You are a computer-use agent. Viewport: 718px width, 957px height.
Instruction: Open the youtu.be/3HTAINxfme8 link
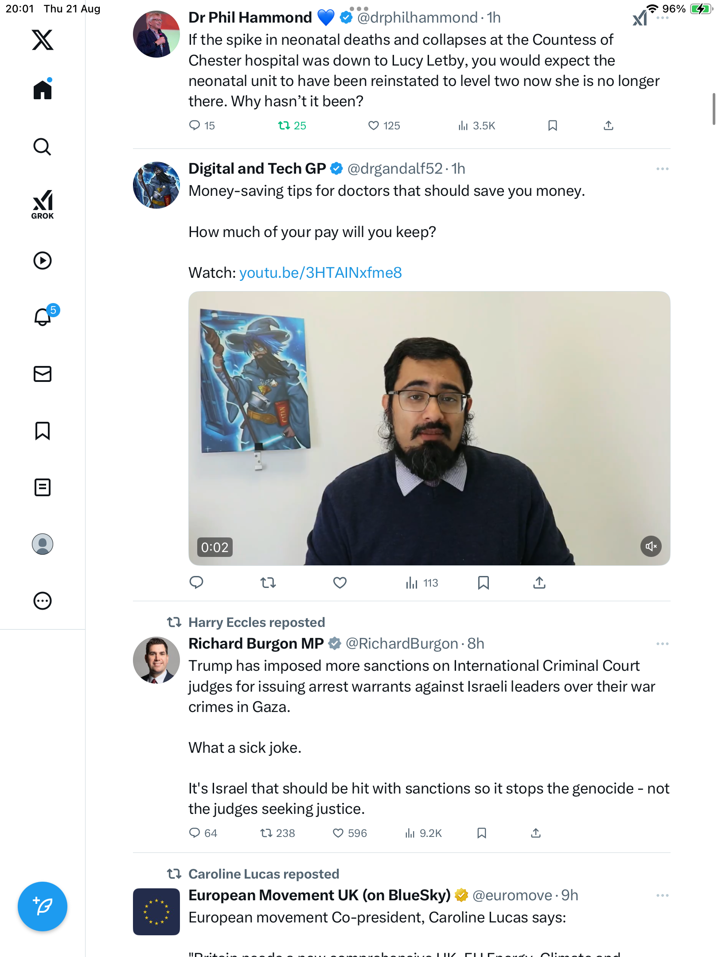pos(320,273)
